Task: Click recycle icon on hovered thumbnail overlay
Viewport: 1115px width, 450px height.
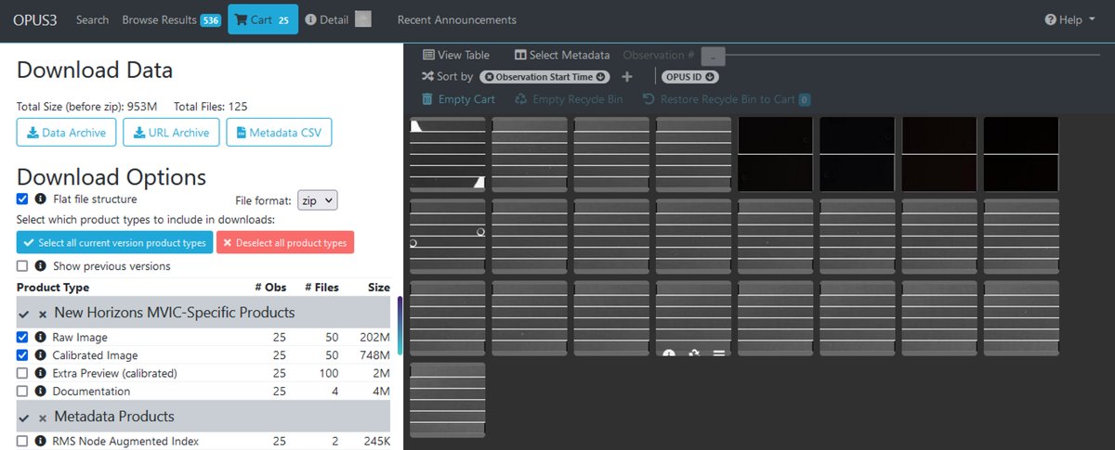Action: tap(693, 354)
